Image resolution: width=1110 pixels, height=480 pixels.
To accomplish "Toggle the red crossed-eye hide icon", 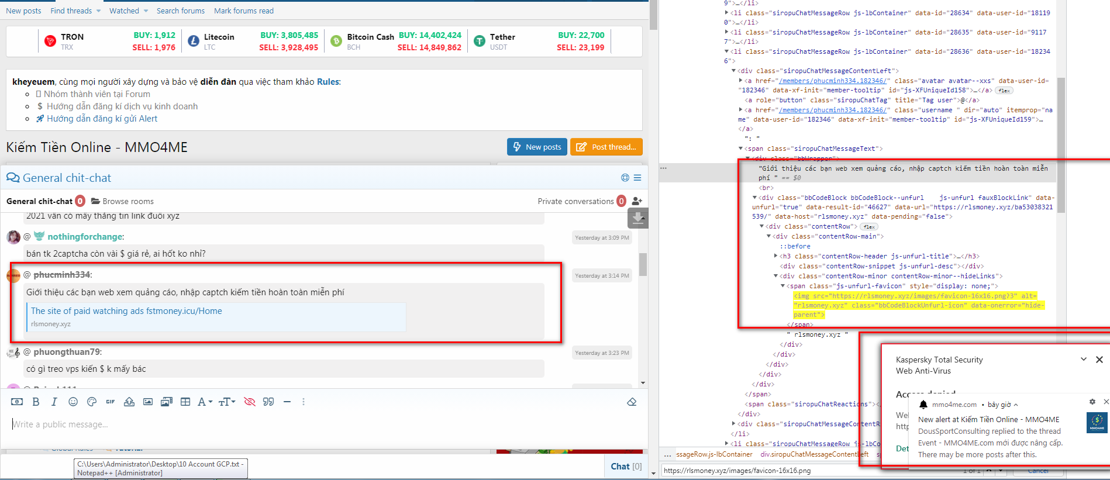I will [250, 402].
